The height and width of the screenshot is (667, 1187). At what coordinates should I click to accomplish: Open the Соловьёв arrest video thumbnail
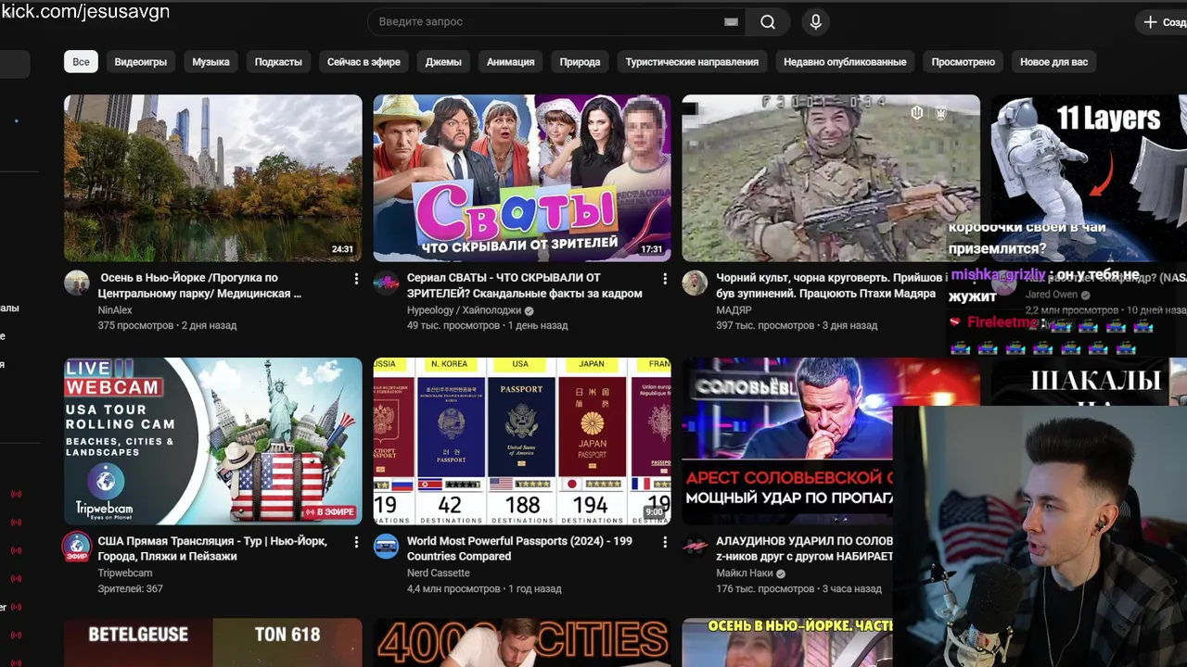coord(787,441)
